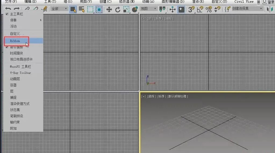Show the MassFX 工具栏 toolbar
Screen dimensions: 275x153
point(23,67)
